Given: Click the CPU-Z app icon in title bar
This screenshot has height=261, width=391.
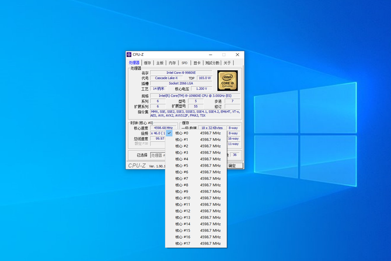Looking at the screenshot, I should [129, 55].
